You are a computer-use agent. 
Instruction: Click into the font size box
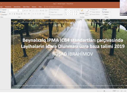click(x=21, y=11)
